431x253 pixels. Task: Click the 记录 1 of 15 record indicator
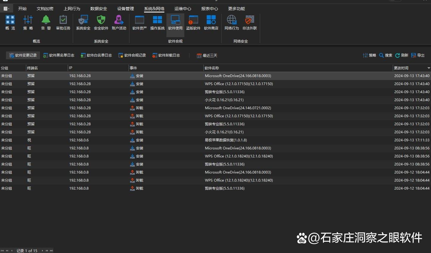pos(27,251)
